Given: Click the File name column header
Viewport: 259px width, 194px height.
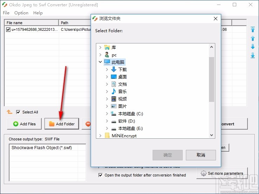Looking at the screenshot, I should point(31,23).
